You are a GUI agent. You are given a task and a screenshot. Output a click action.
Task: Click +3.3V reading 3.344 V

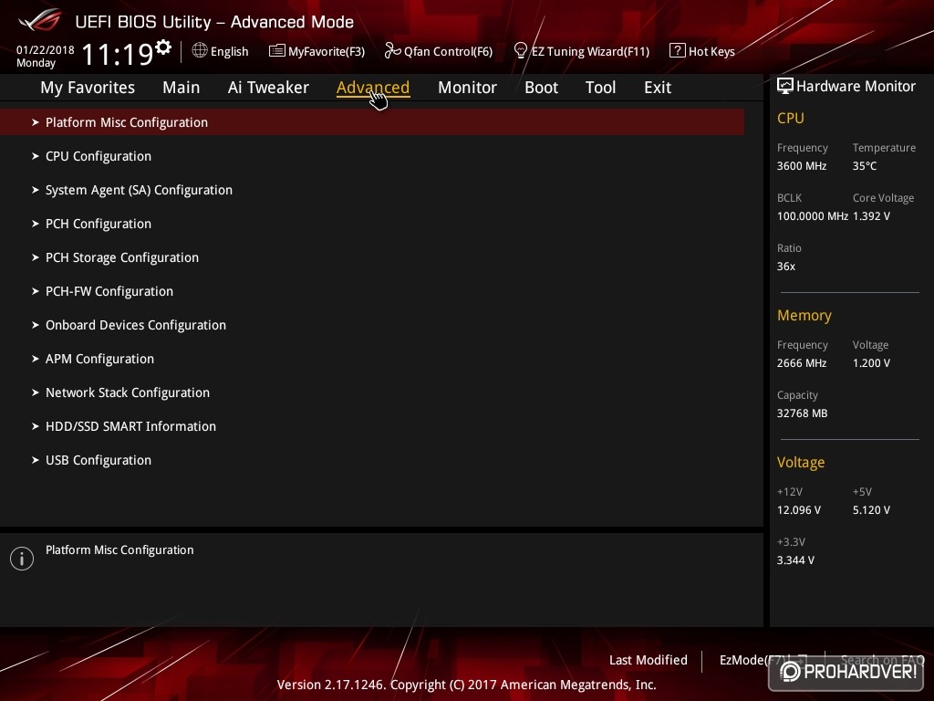(x=795, y=560)
